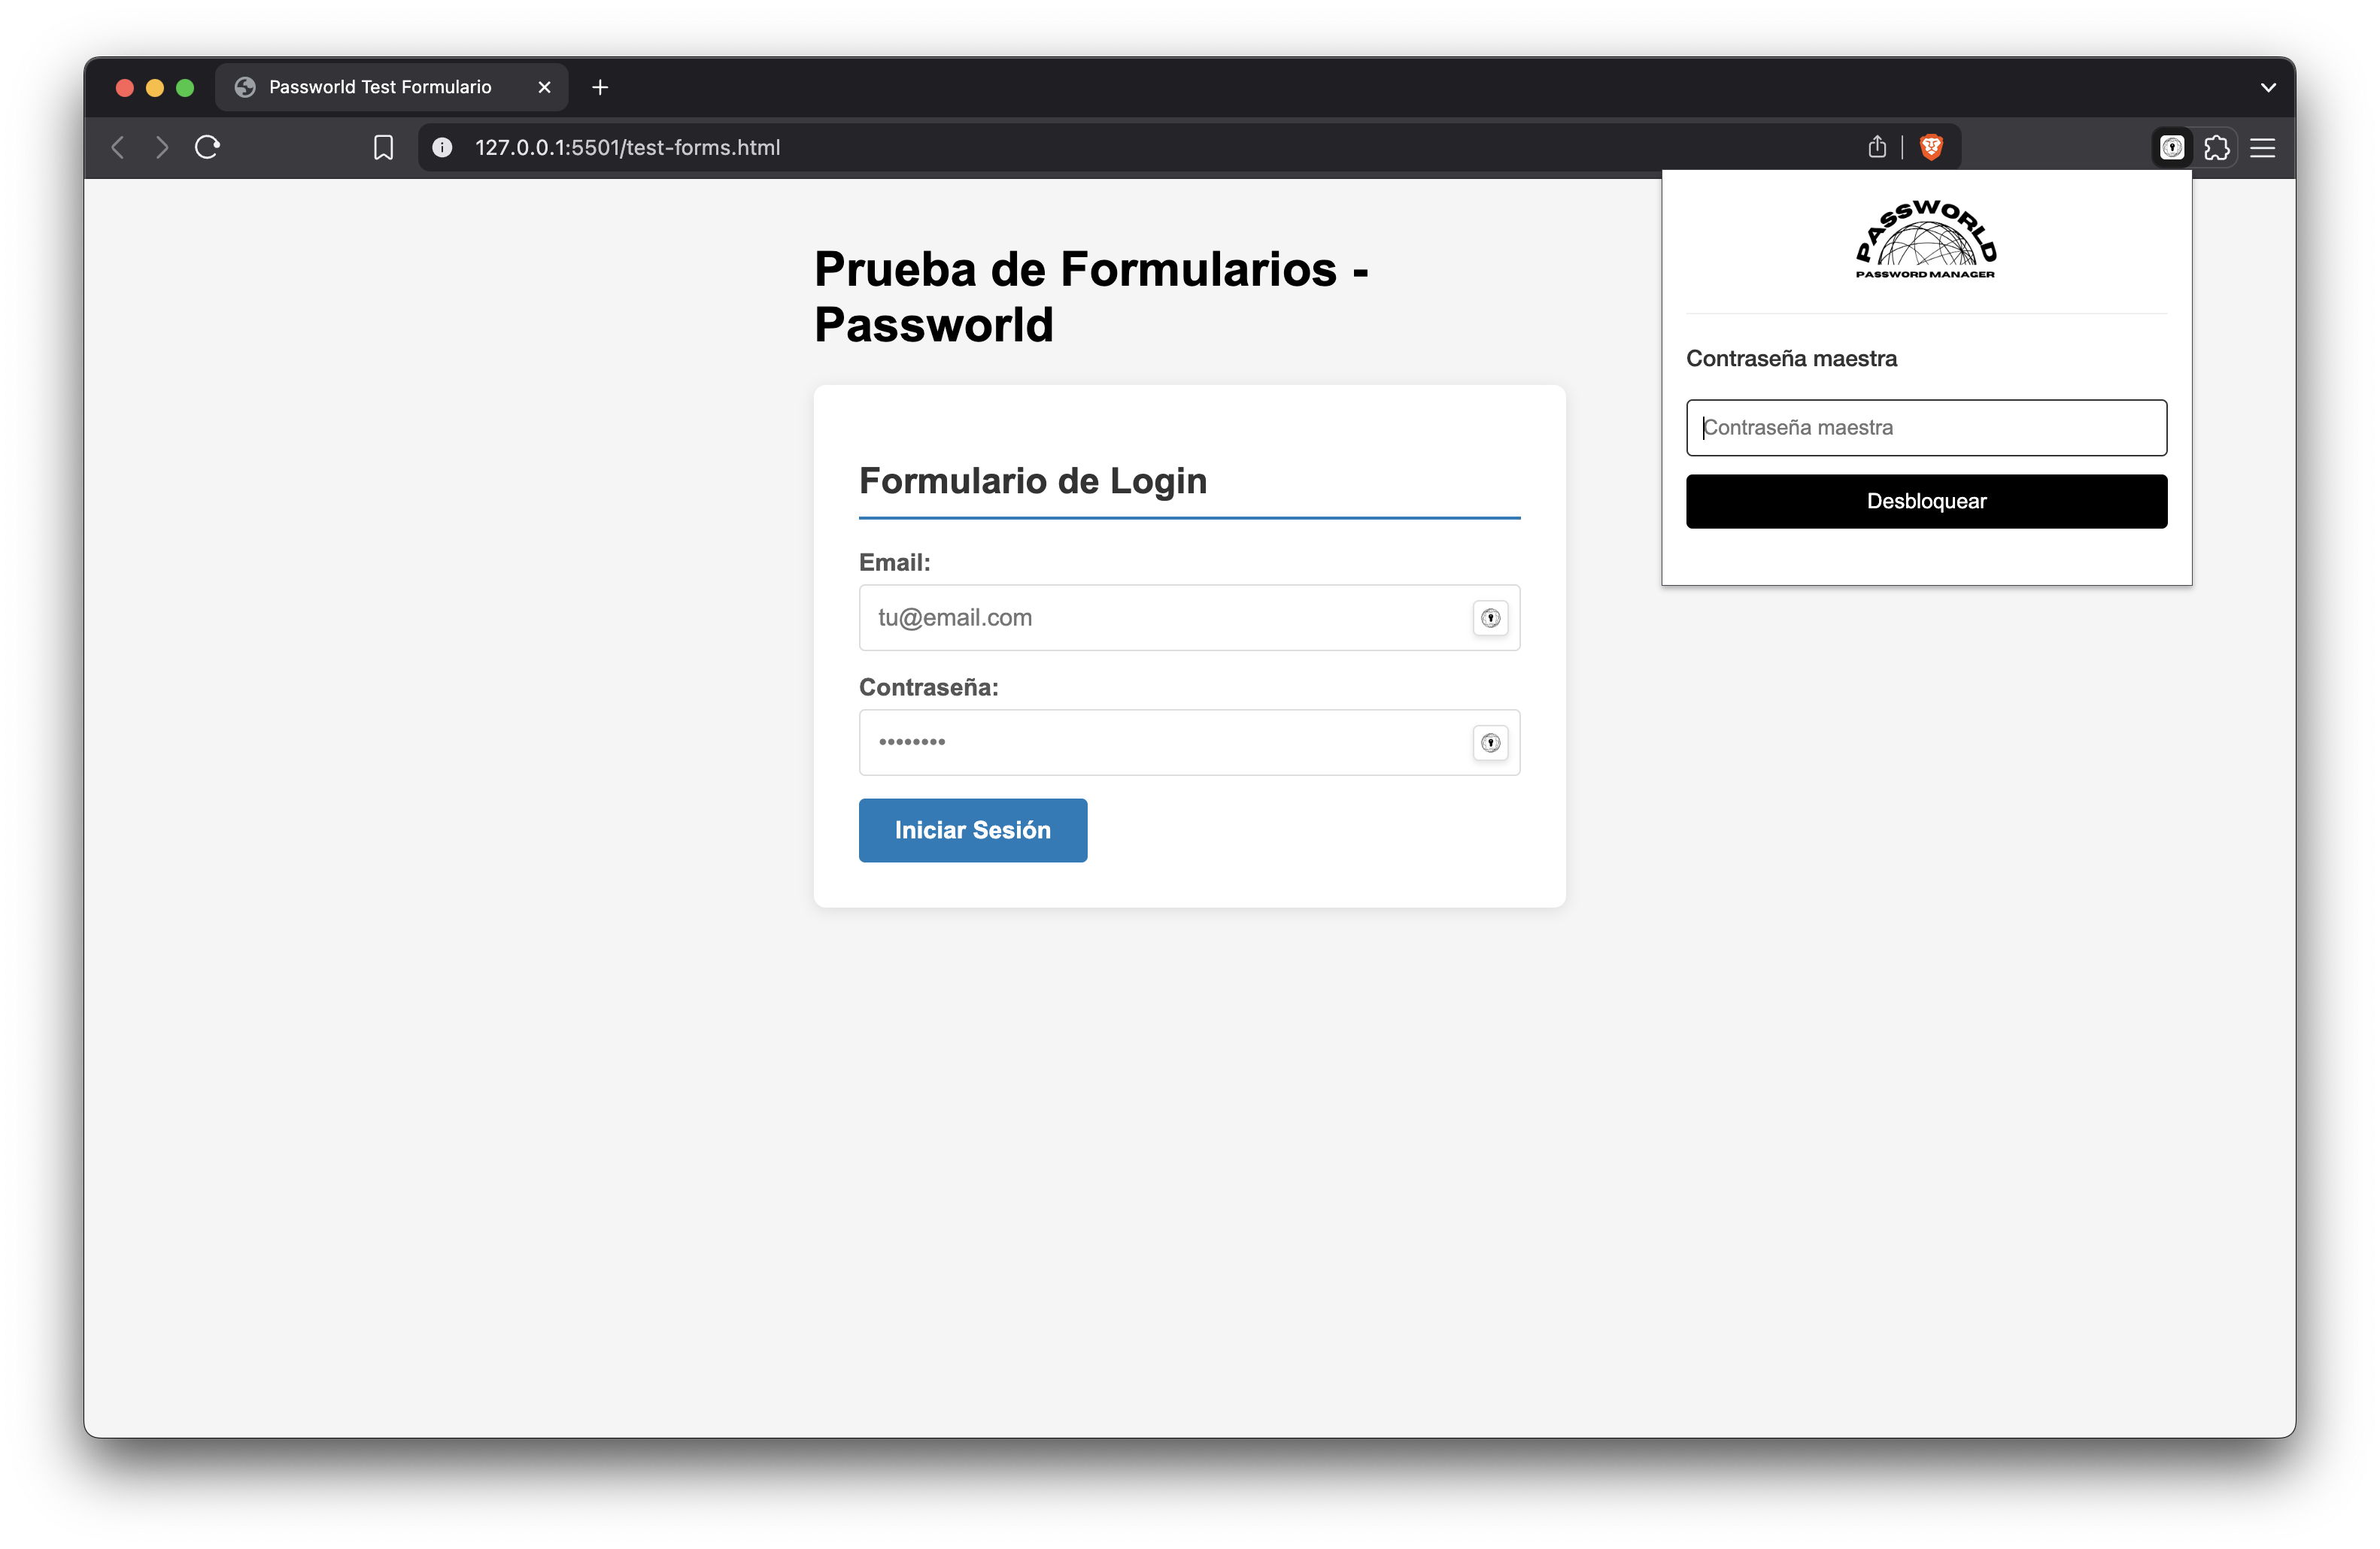The height and width of the screenshot is (1549, 2380).
Task: Minimize window with yellow button
Action: click(155, 88)
